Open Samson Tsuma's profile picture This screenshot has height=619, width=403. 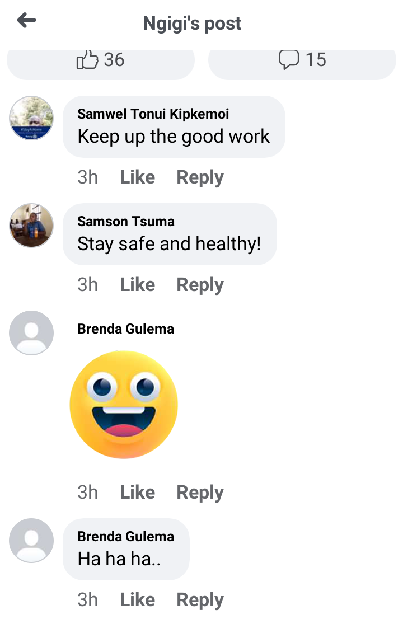[31, 226]
